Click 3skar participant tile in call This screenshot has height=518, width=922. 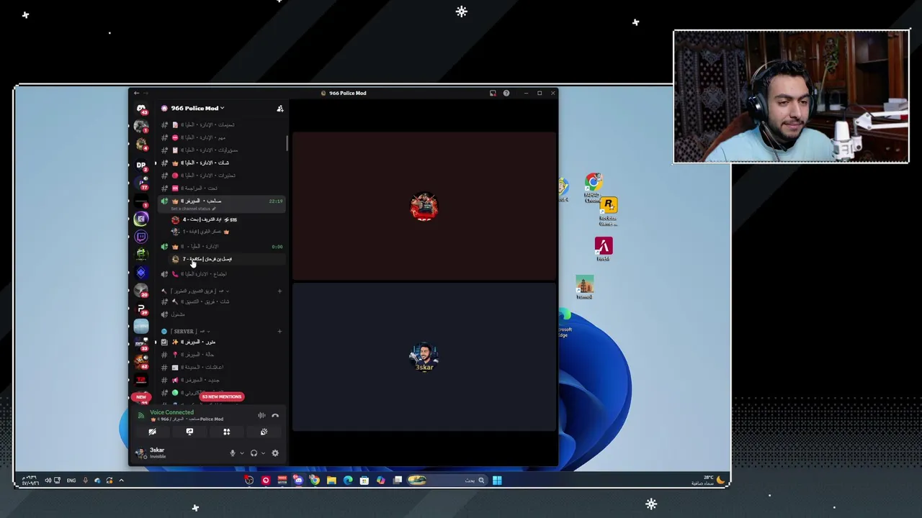pyautogui.click(x=424, y=357)
